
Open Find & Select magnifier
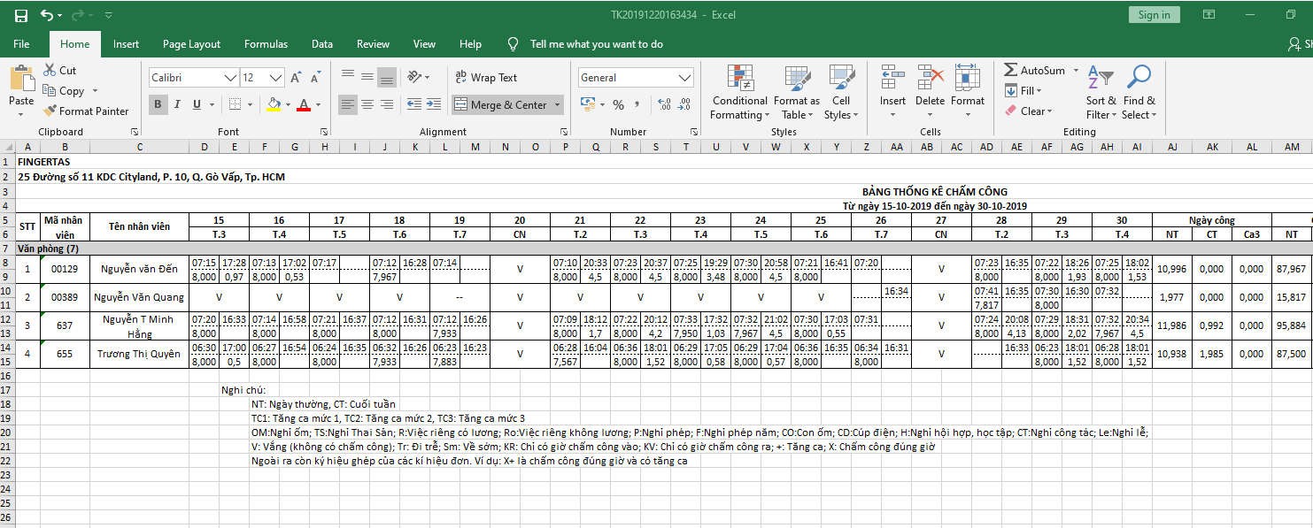(x=1138, y=93)
